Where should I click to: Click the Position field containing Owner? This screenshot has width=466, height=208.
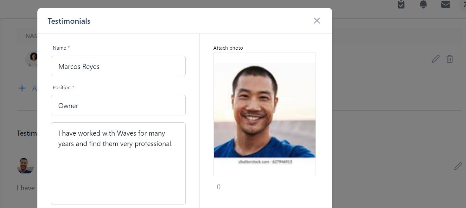click(x=118, y=105)
